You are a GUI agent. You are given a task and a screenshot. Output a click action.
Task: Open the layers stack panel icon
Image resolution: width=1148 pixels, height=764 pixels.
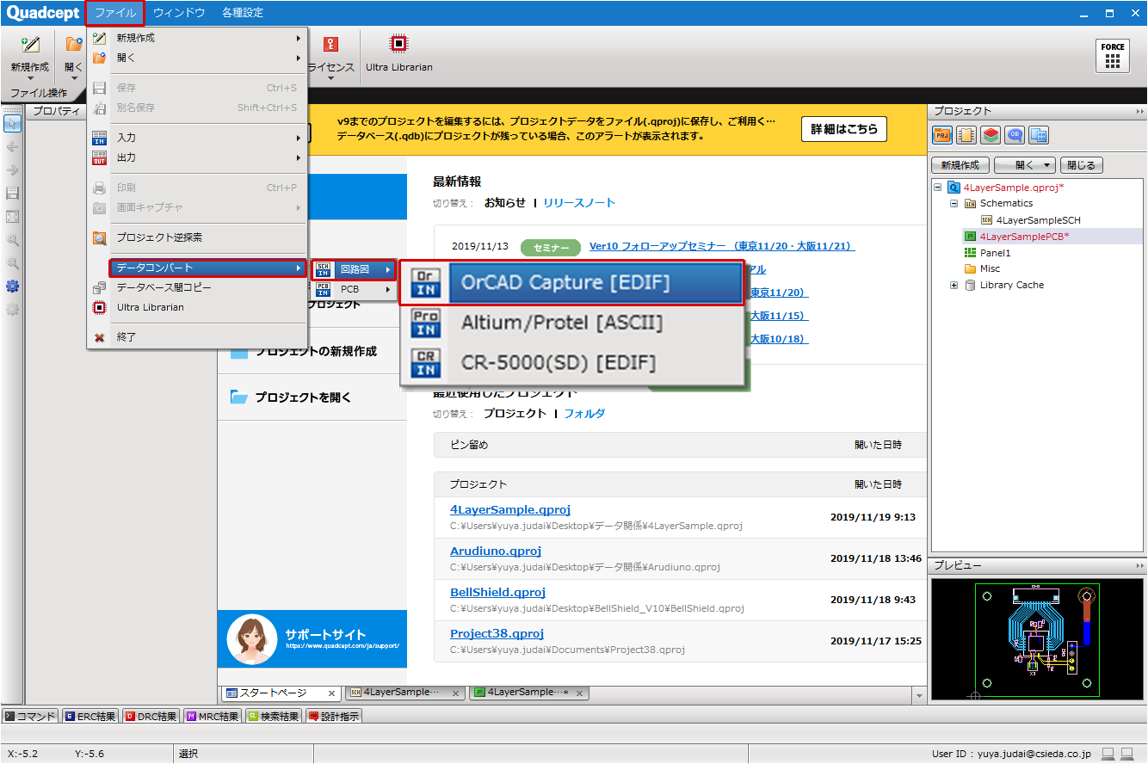pyautogui.click(x=991, y=135)
